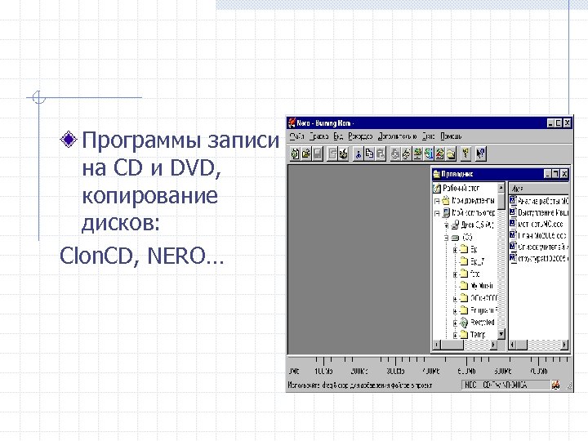Select file План МО2005.doc
The image size is (588, 441).
coord(542,235)
